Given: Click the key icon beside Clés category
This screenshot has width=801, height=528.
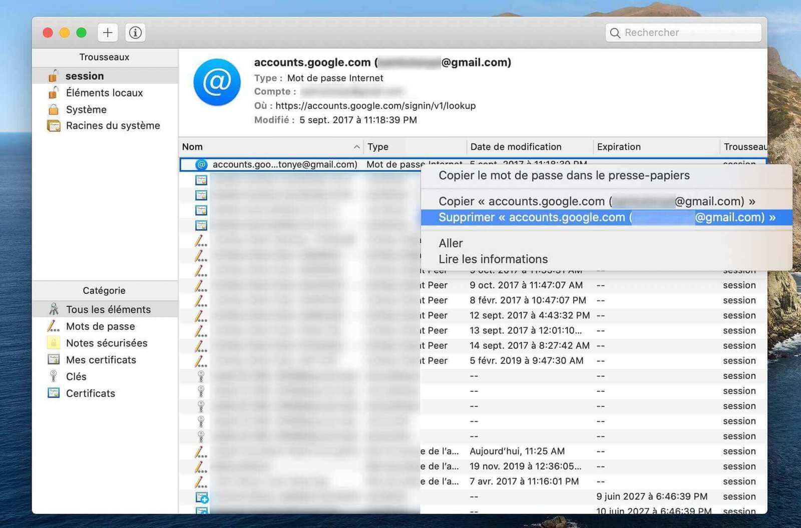Looking at the screenshot, I should click(x=53, y=376).
